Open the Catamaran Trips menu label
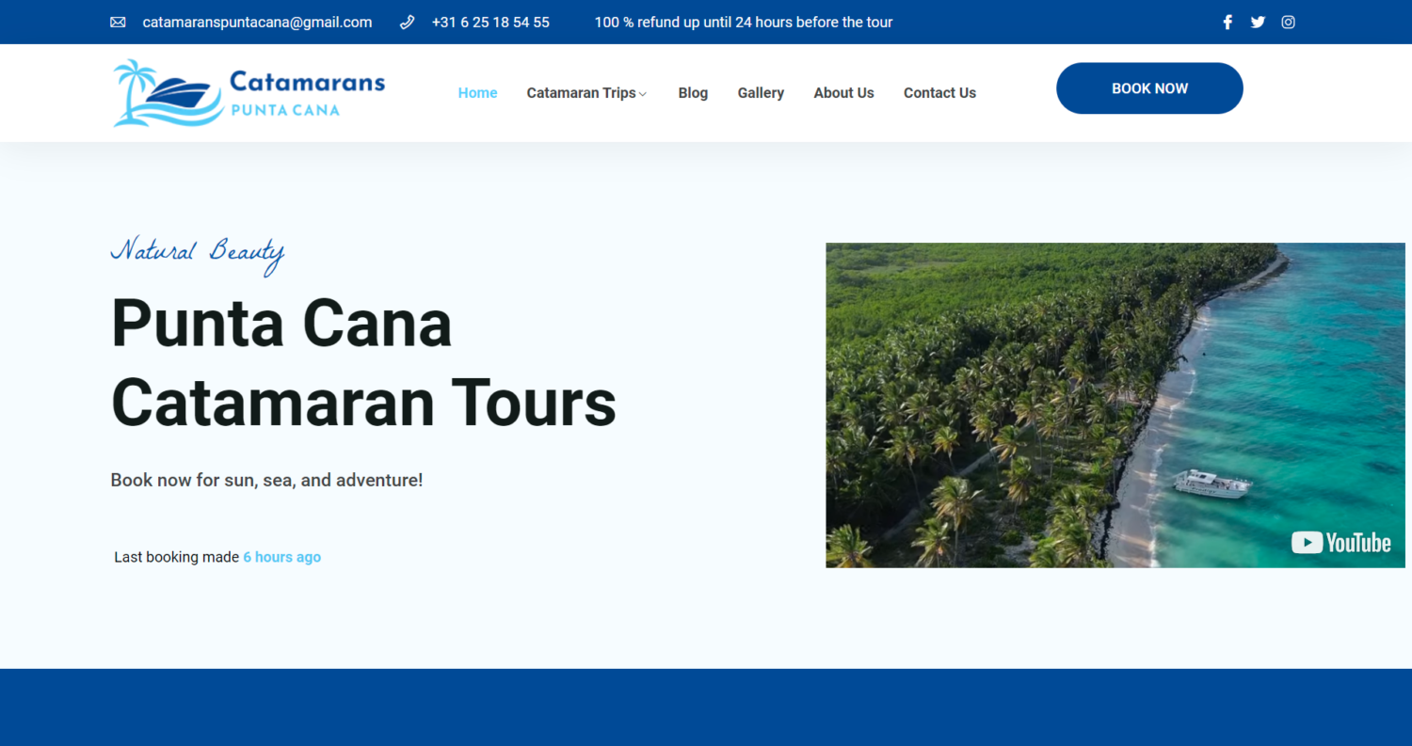 pos(581,93)
